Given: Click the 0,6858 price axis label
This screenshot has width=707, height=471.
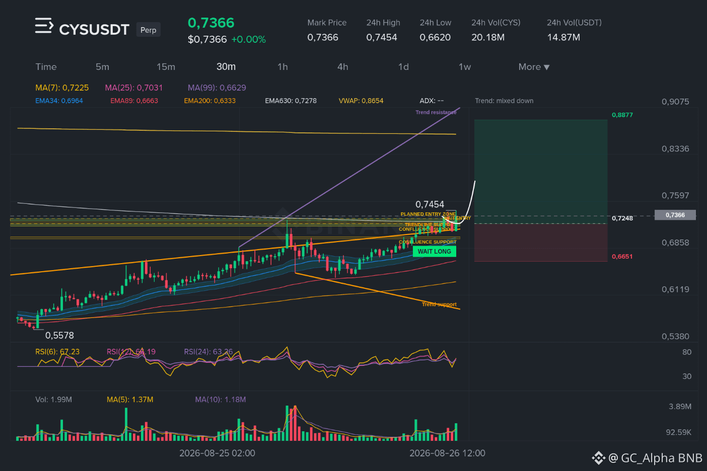Looking at the screenshot, I should pos(675,243).
